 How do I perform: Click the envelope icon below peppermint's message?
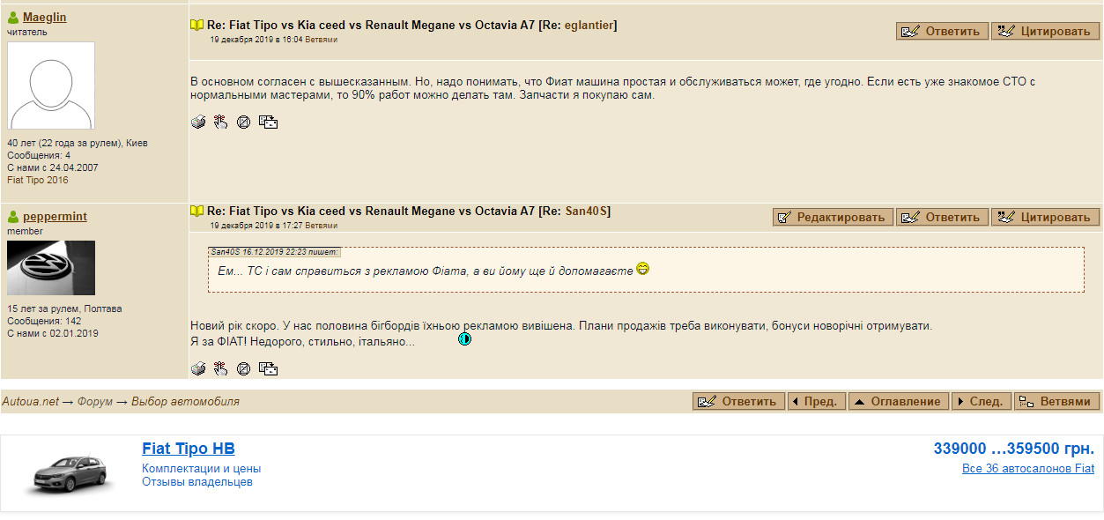tap(269, 368)
